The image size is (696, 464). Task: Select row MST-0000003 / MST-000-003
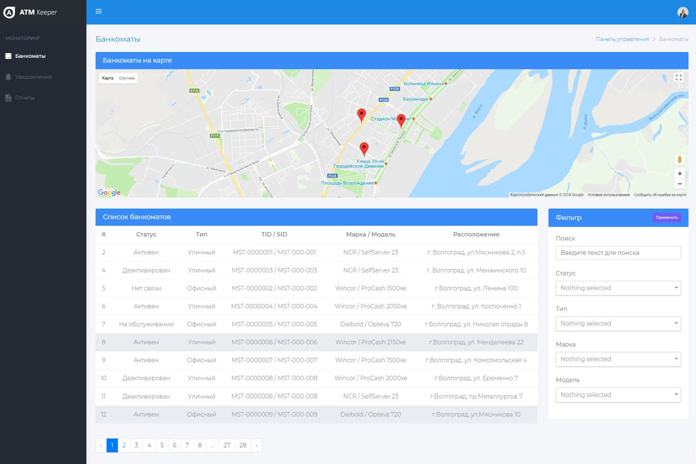tap(316, 270)
